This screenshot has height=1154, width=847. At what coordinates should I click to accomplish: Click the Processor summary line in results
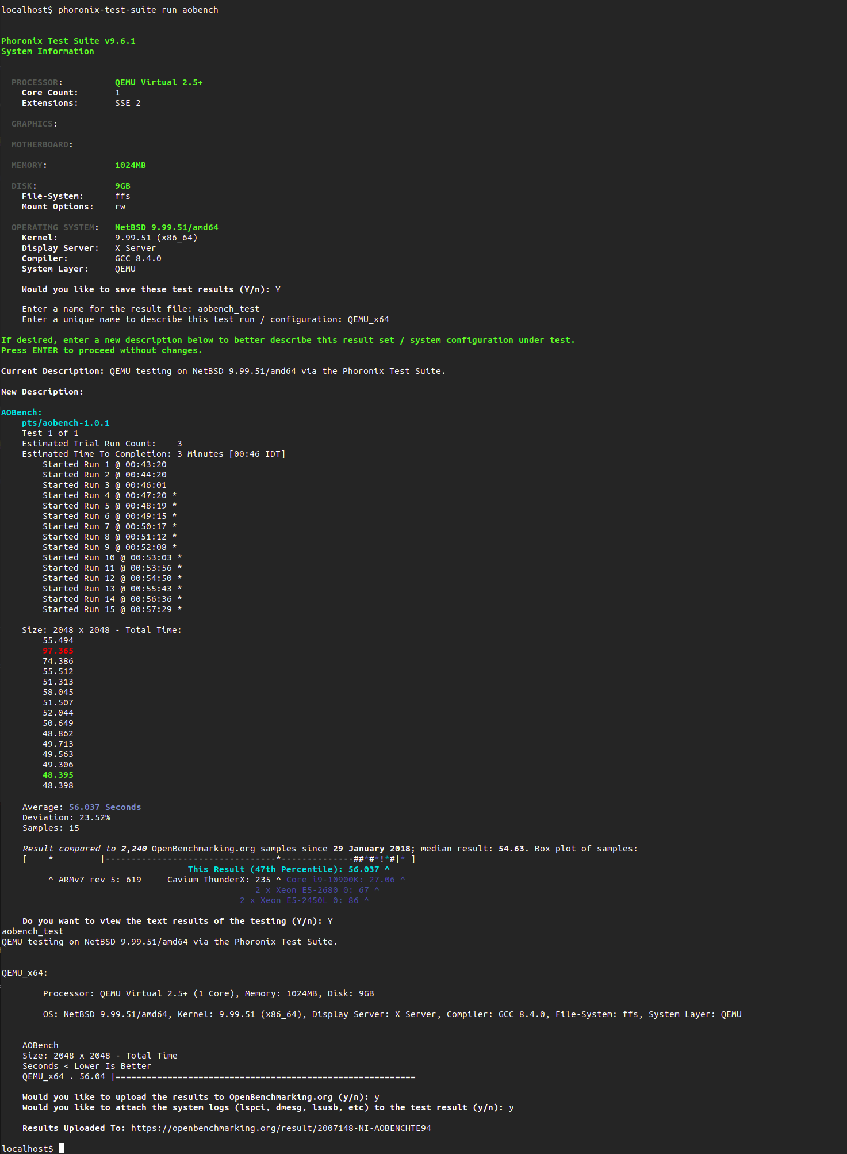pyautogui.click(x=209, y=993)
